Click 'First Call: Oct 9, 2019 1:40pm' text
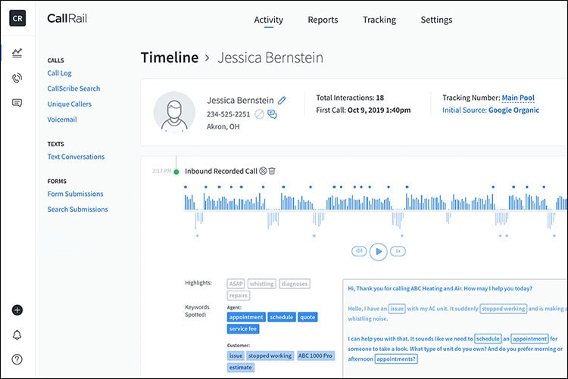568x379 pixels. pos(364,110)
